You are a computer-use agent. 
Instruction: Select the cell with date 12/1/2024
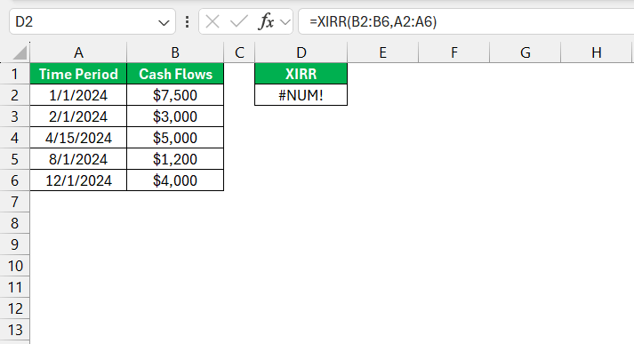tap(78, 180)
